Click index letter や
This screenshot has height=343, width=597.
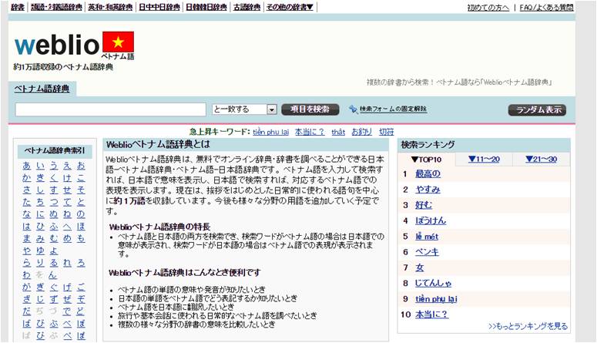pos(27,251)
